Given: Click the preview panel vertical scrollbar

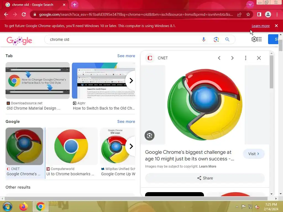Looking at the screenshot, I should (x=271, y=72).
